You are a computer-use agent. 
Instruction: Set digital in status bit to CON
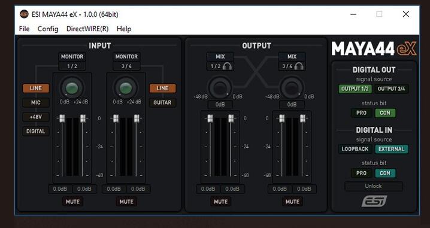[x=385, y=173]
